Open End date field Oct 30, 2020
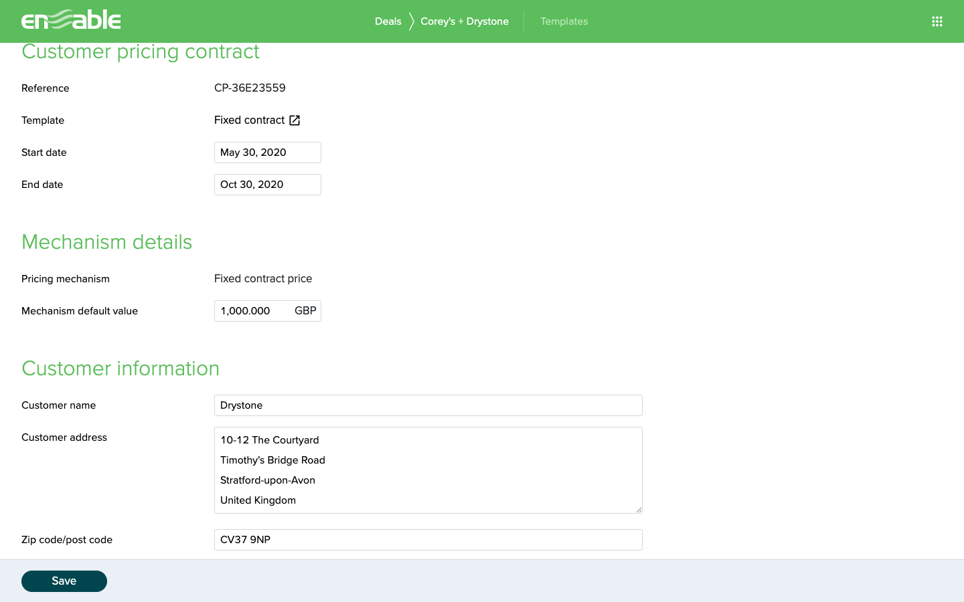This screenshot has width=964, height=602. (x=268, y=185)
